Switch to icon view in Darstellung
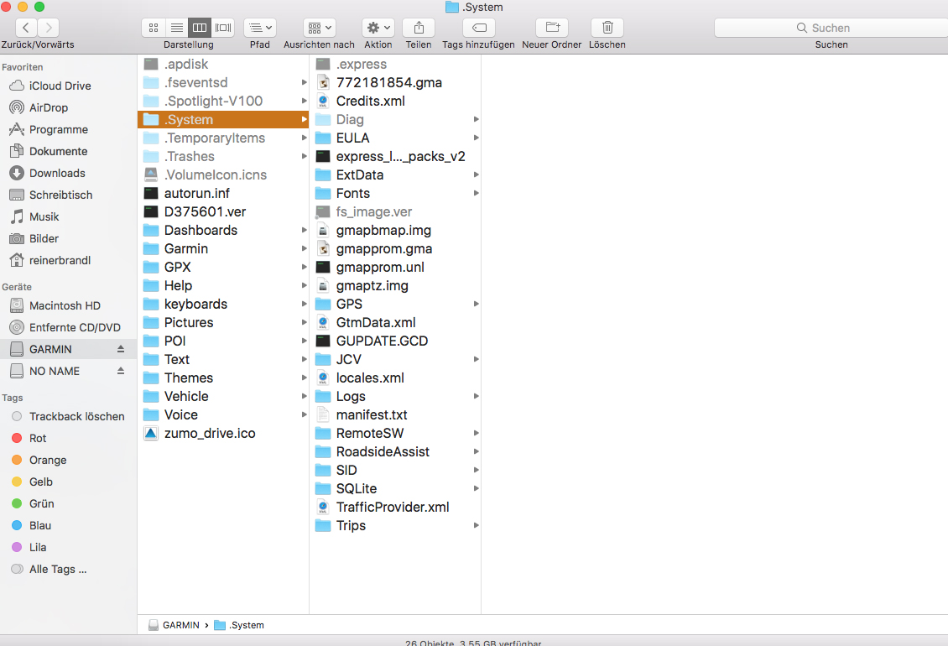 (x=154, y=27)
